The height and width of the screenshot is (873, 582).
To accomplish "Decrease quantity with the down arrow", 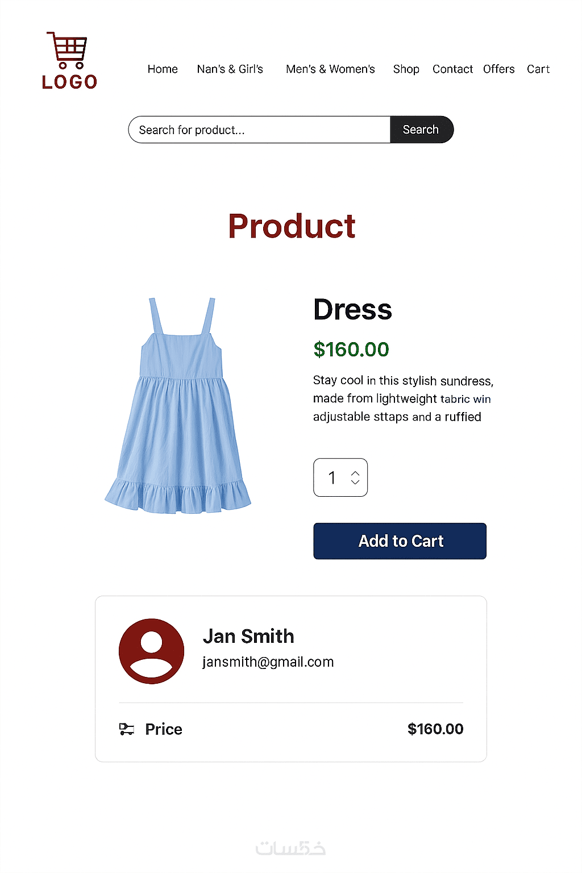I will tap(355, 482).
